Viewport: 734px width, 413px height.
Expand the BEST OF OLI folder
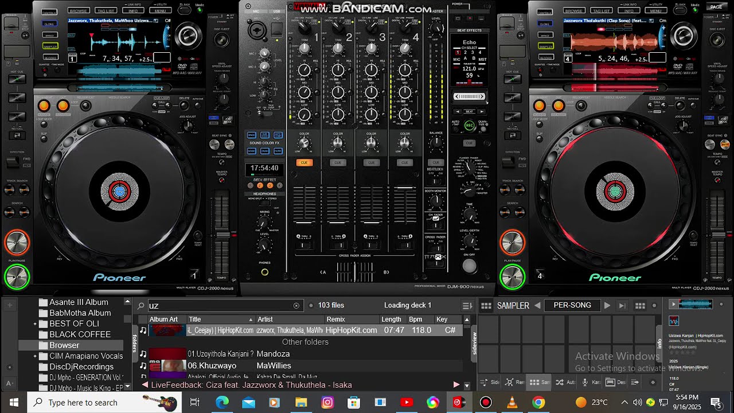[x=35, y=324]
